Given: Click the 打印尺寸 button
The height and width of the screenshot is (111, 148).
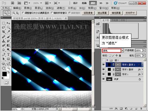Looking at the screenshot, I should (130, 13).
